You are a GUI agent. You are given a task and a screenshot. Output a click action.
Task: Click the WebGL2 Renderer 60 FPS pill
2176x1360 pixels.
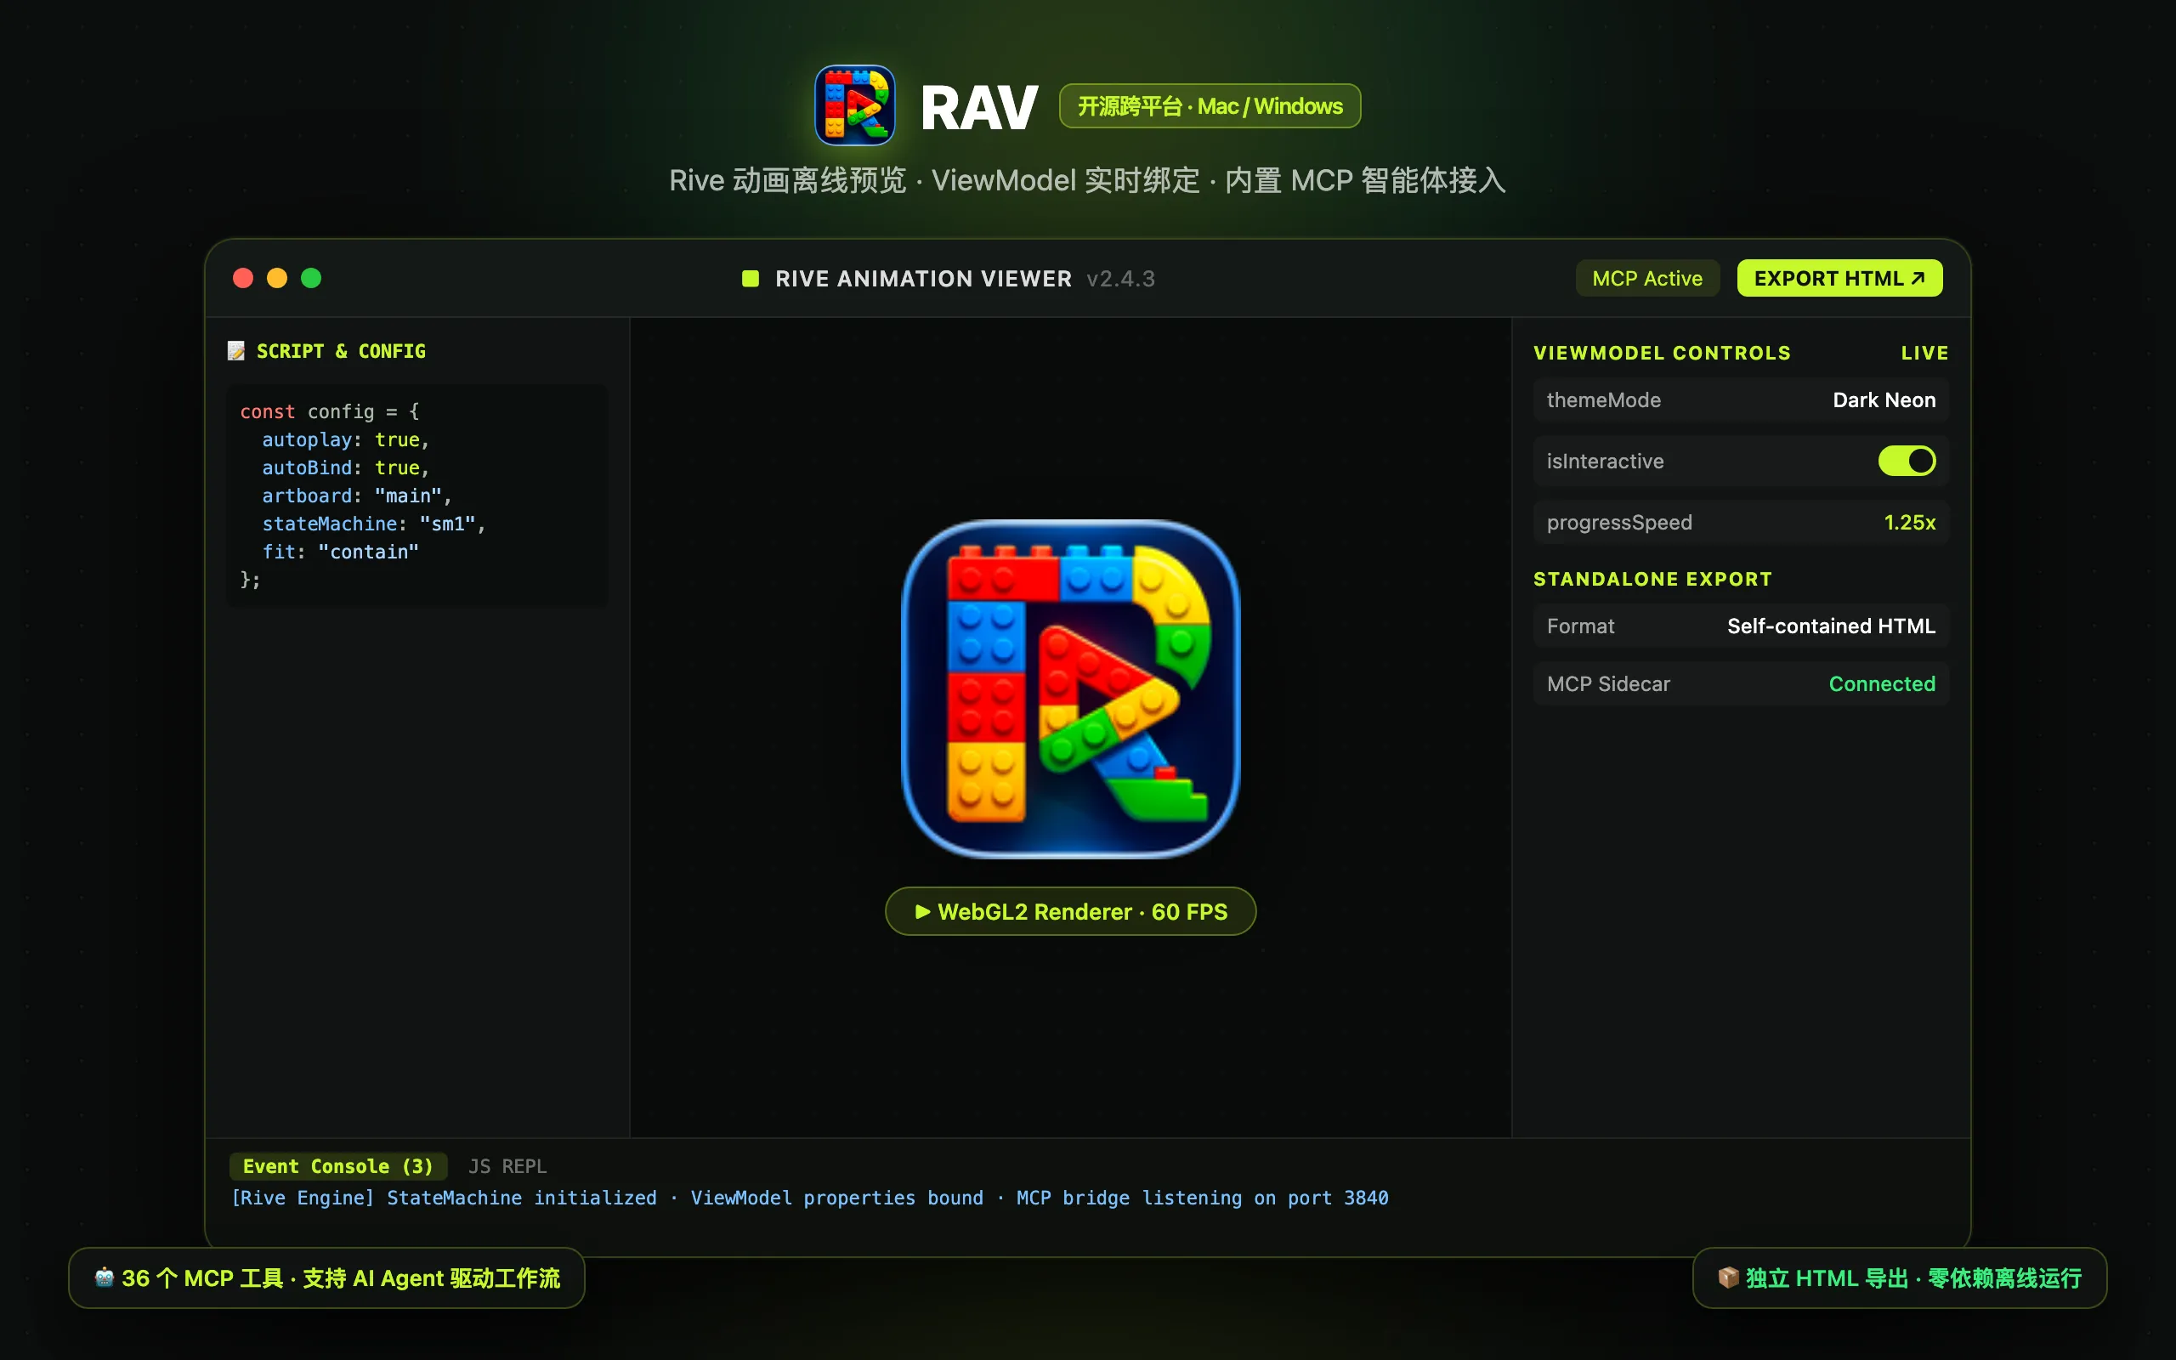pyautogui.click(x=1070, y=911)
